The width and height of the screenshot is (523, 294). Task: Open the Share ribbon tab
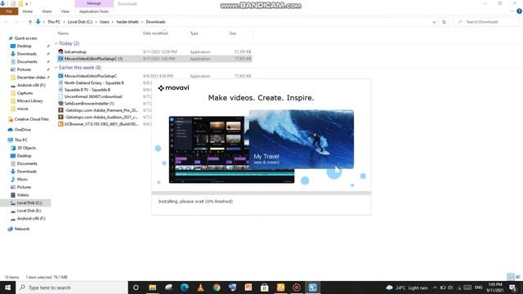tap(47, 11)
